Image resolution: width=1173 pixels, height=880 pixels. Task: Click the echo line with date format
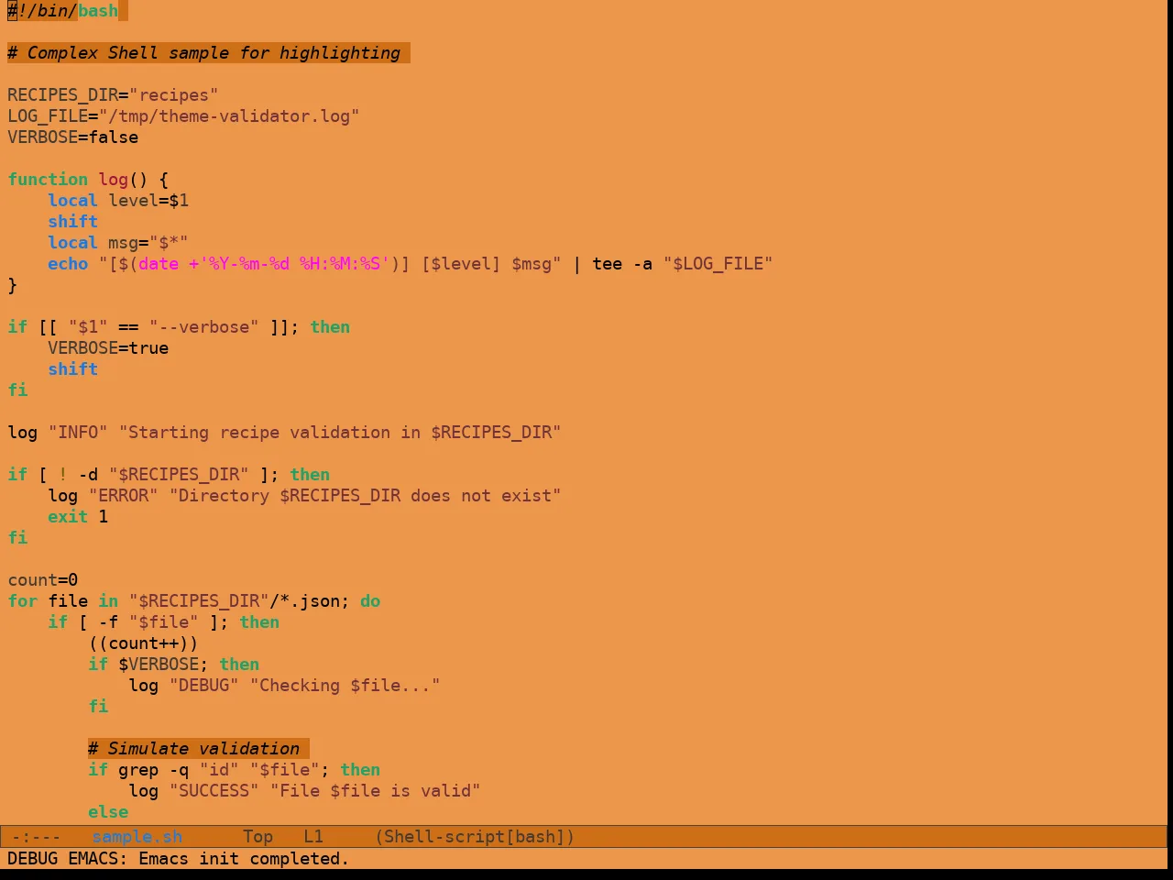coord(411,264)
